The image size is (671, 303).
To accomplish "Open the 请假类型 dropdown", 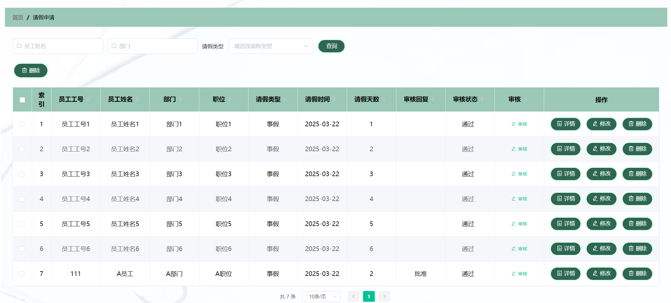I will click(x=270, y=46).
